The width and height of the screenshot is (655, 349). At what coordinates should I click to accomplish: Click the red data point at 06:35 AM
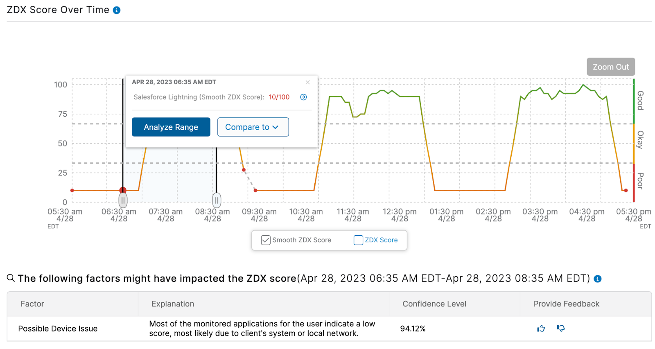coord(123,190)
